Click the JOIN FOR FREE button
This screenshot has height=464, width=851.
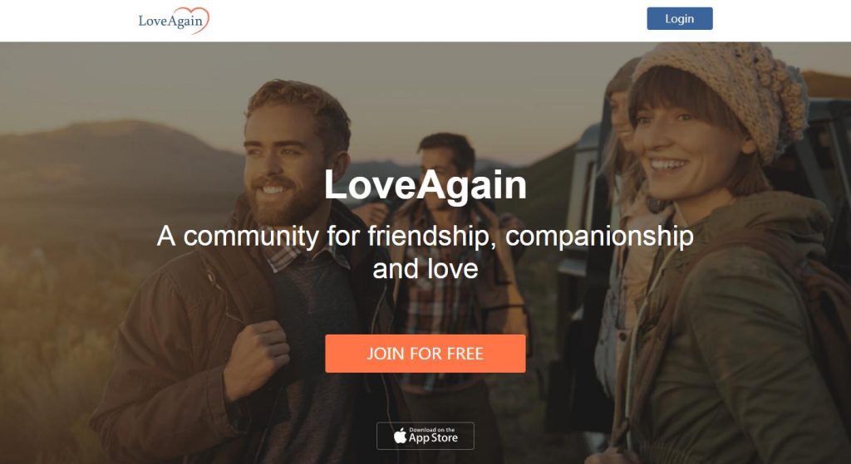point(425,354)
